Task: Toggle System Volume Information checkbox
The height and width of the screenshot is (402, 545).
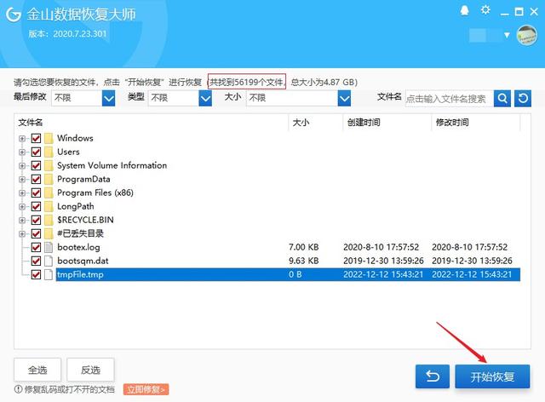Action: click(x=36, y=165)
